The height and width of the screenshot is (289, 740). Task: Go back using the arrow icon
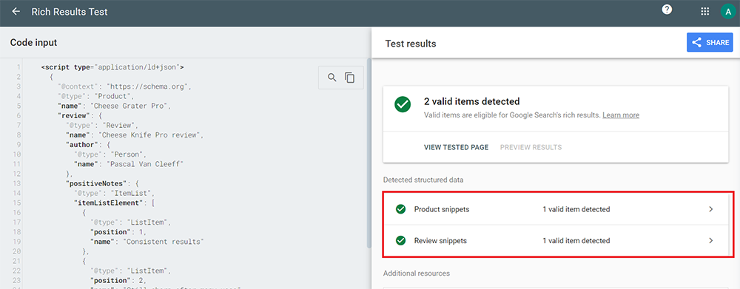point(16,11)
